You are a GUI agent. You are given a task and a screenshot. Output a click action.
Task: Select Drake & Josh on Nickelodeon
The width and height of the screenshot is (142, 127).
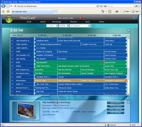45,81
